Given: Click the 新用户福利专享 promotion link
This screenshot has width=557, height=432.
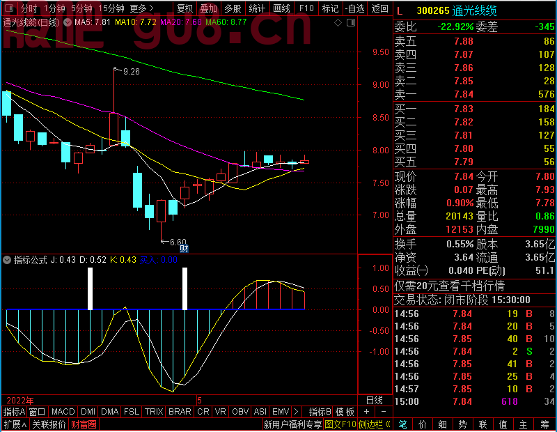Looking at the screenshot, I should pos(292,424).
